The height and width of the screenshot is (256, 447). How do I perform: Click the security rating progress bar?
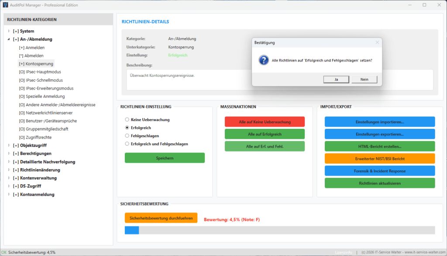[279, 230]
